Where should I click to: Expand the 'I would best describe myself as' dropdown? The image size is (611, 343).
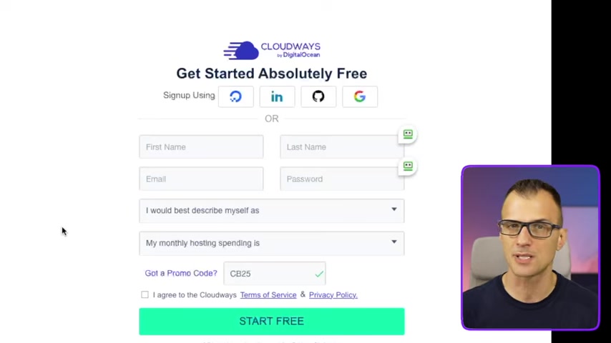(272, 211)
